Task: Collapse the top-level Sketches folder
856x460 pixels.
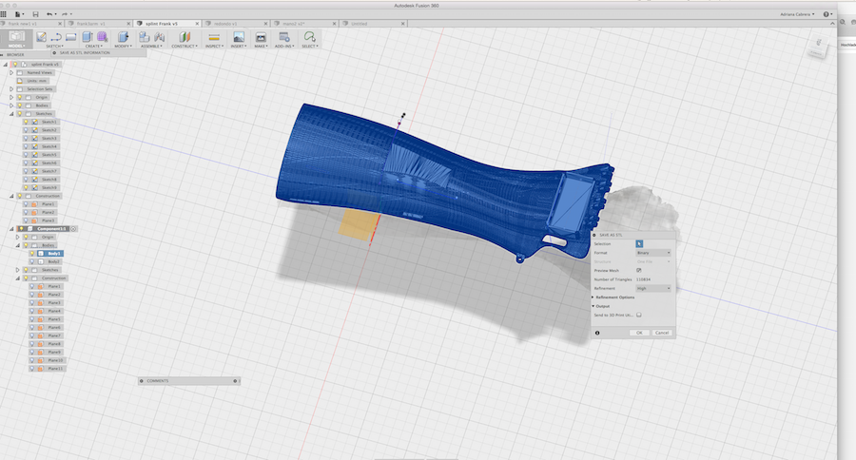Action: [10, 113]
